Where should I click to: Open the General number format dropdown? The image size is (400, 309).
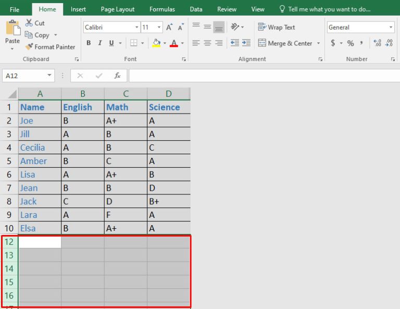click(x=391, y=27)
